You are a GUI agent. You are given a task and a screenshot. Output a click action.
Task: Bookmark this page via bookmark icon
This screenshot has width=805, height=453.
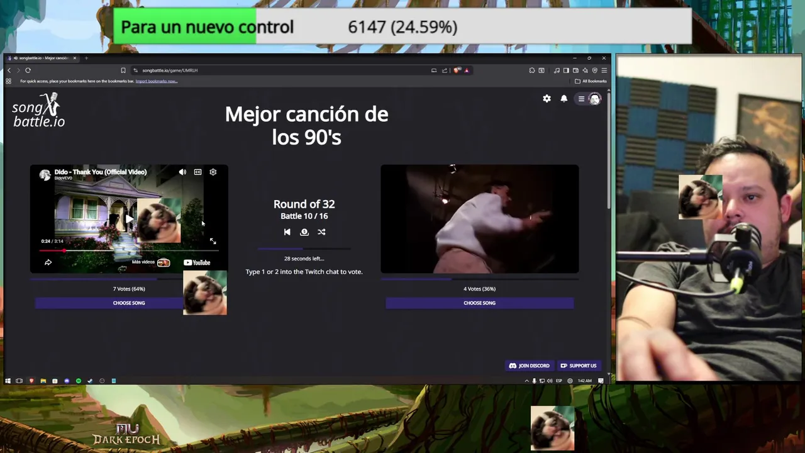click(123, 70)
